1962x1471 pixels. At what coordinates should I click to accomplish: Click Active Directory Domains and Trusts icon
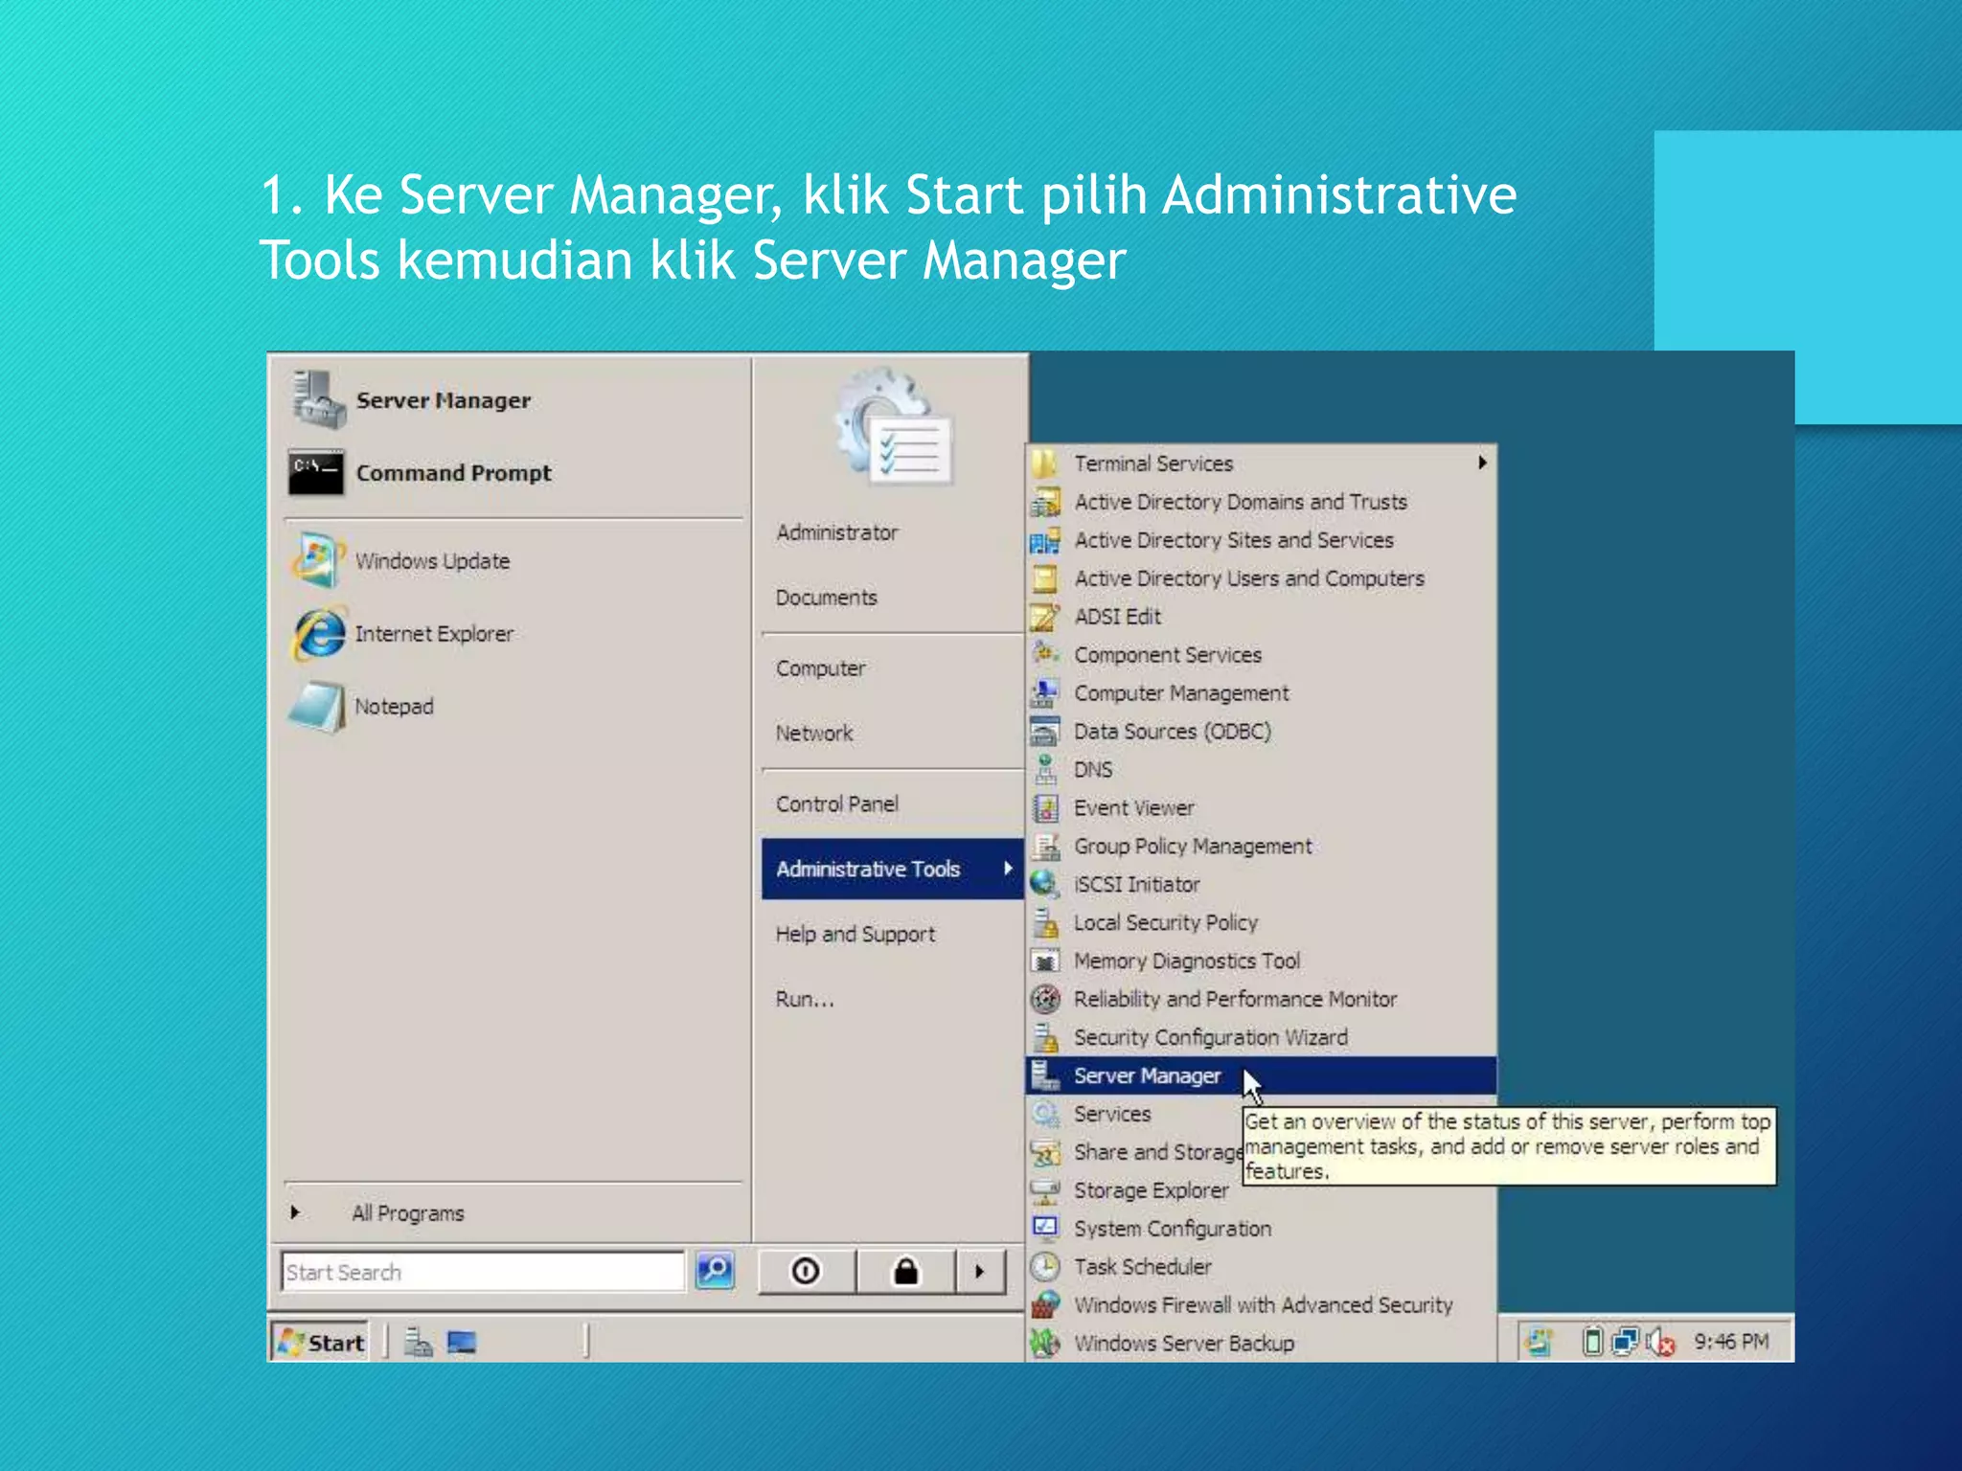point(1045,502)
